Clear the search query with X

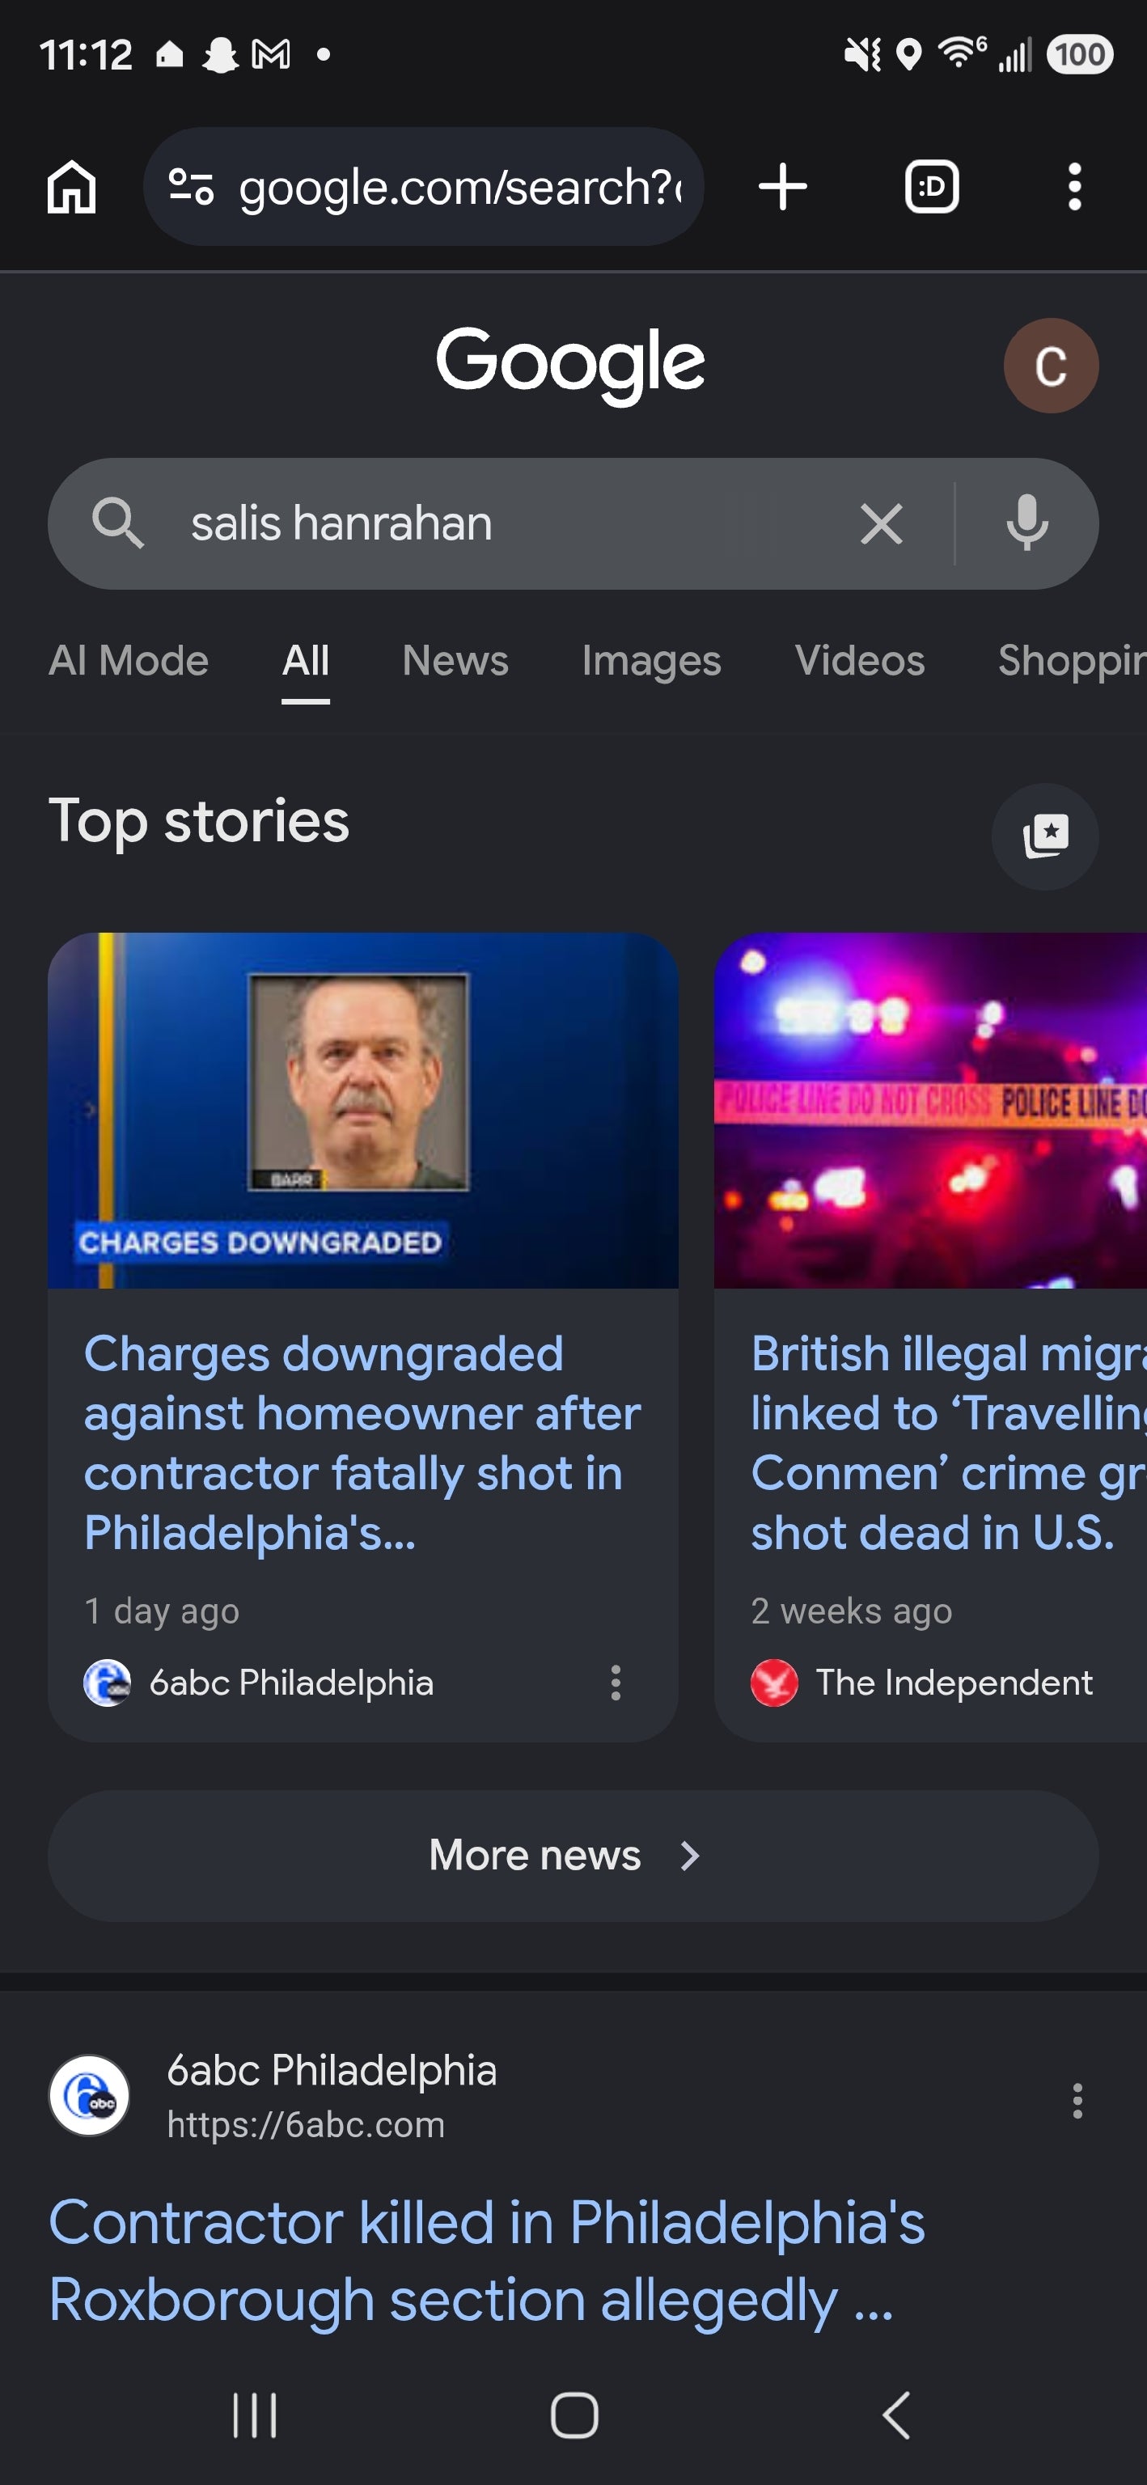[x=881, y=524]
